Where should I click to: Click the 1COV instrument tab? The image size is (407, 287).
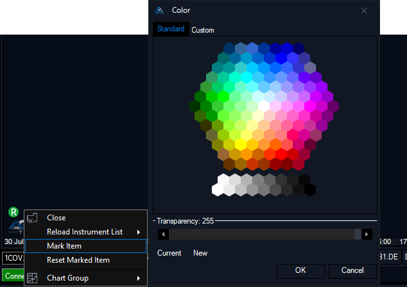(12, 258)
